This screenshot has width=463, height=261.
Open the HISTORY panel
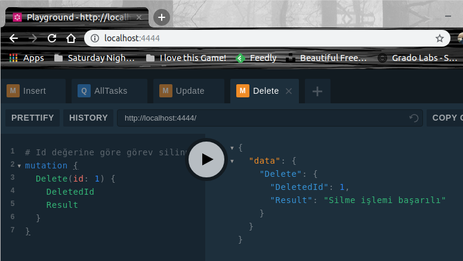click(x=88, y=118)
